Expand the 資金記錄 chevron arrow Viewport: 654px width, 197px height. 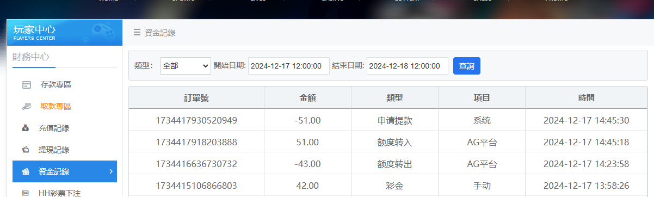coord(111,171)
